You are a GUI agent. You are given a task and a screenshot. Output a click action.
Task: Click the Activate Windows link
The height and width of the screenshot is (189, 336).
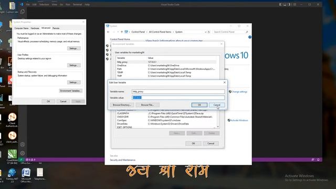239,120
